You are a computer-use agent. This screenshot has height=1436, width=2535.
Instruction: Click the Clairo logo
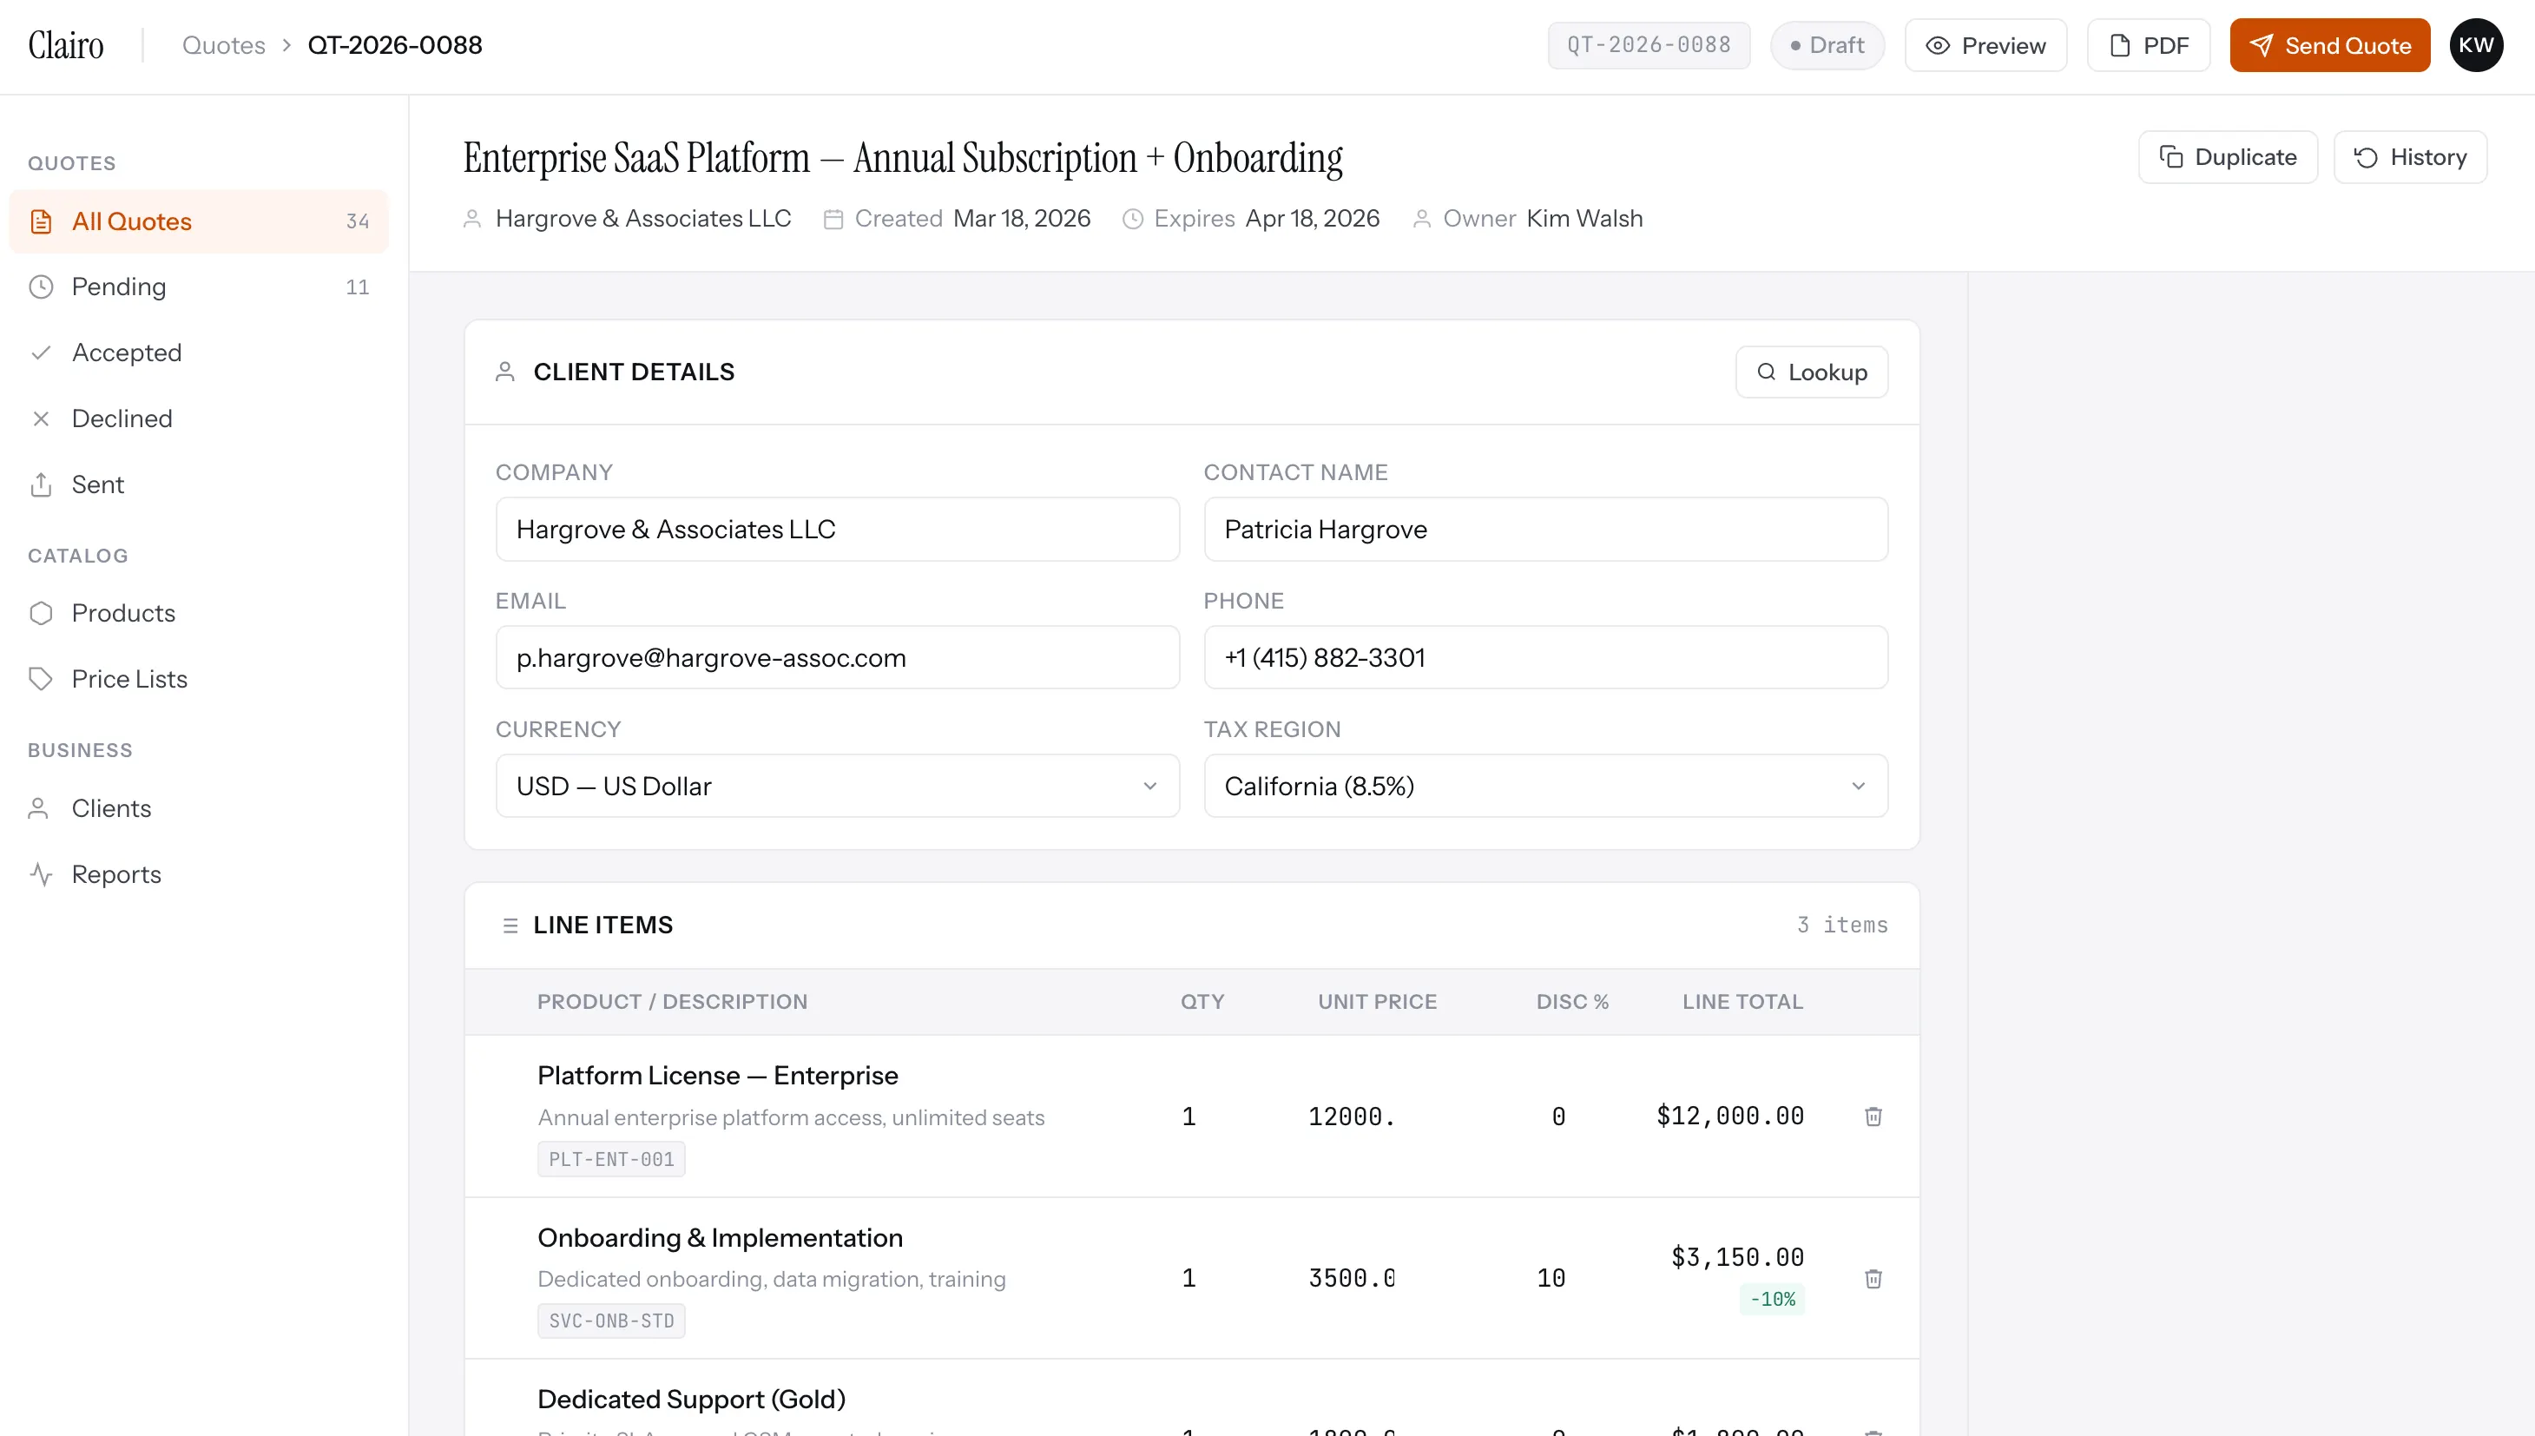[x=66, y=45]
